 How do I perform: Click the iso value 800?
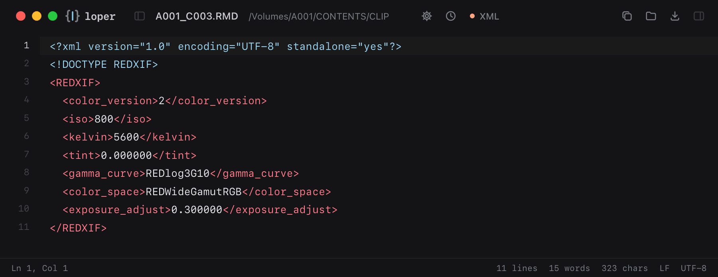(x=104, y=119)
